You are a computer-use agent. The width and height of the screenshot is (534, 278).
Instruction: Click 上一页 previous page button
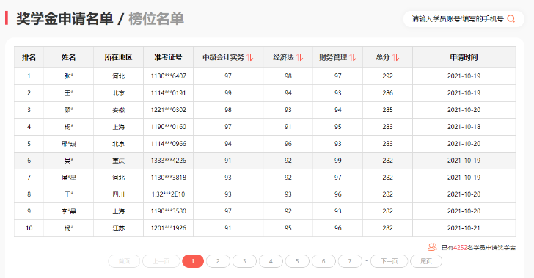pyautogui.click(x=161, y=261)
